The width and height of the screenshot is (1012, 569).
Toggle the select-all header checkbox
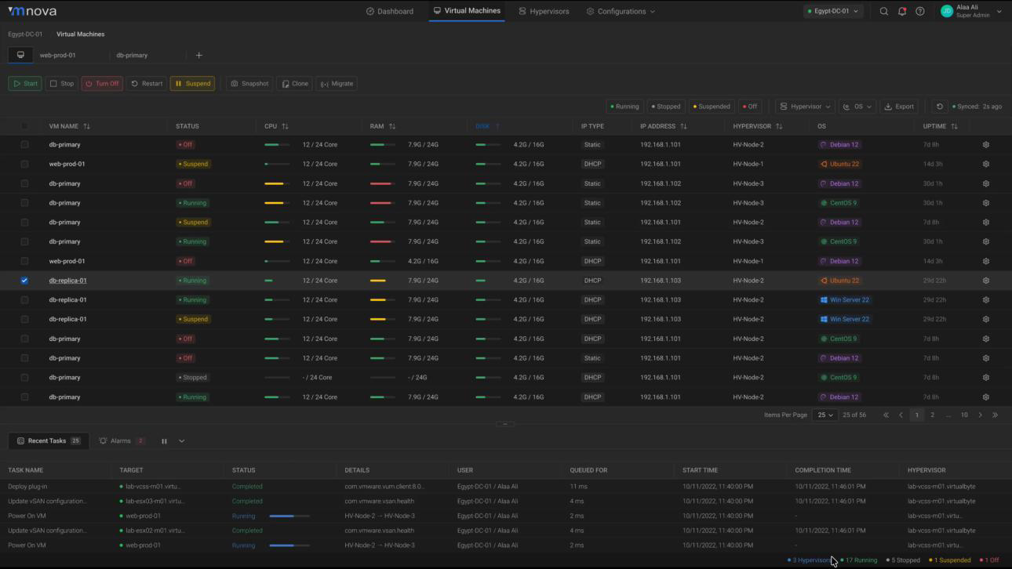[24, 126]
